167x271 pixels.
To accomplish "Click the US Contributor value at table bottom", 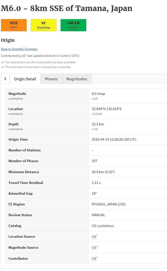I will 95,258.
